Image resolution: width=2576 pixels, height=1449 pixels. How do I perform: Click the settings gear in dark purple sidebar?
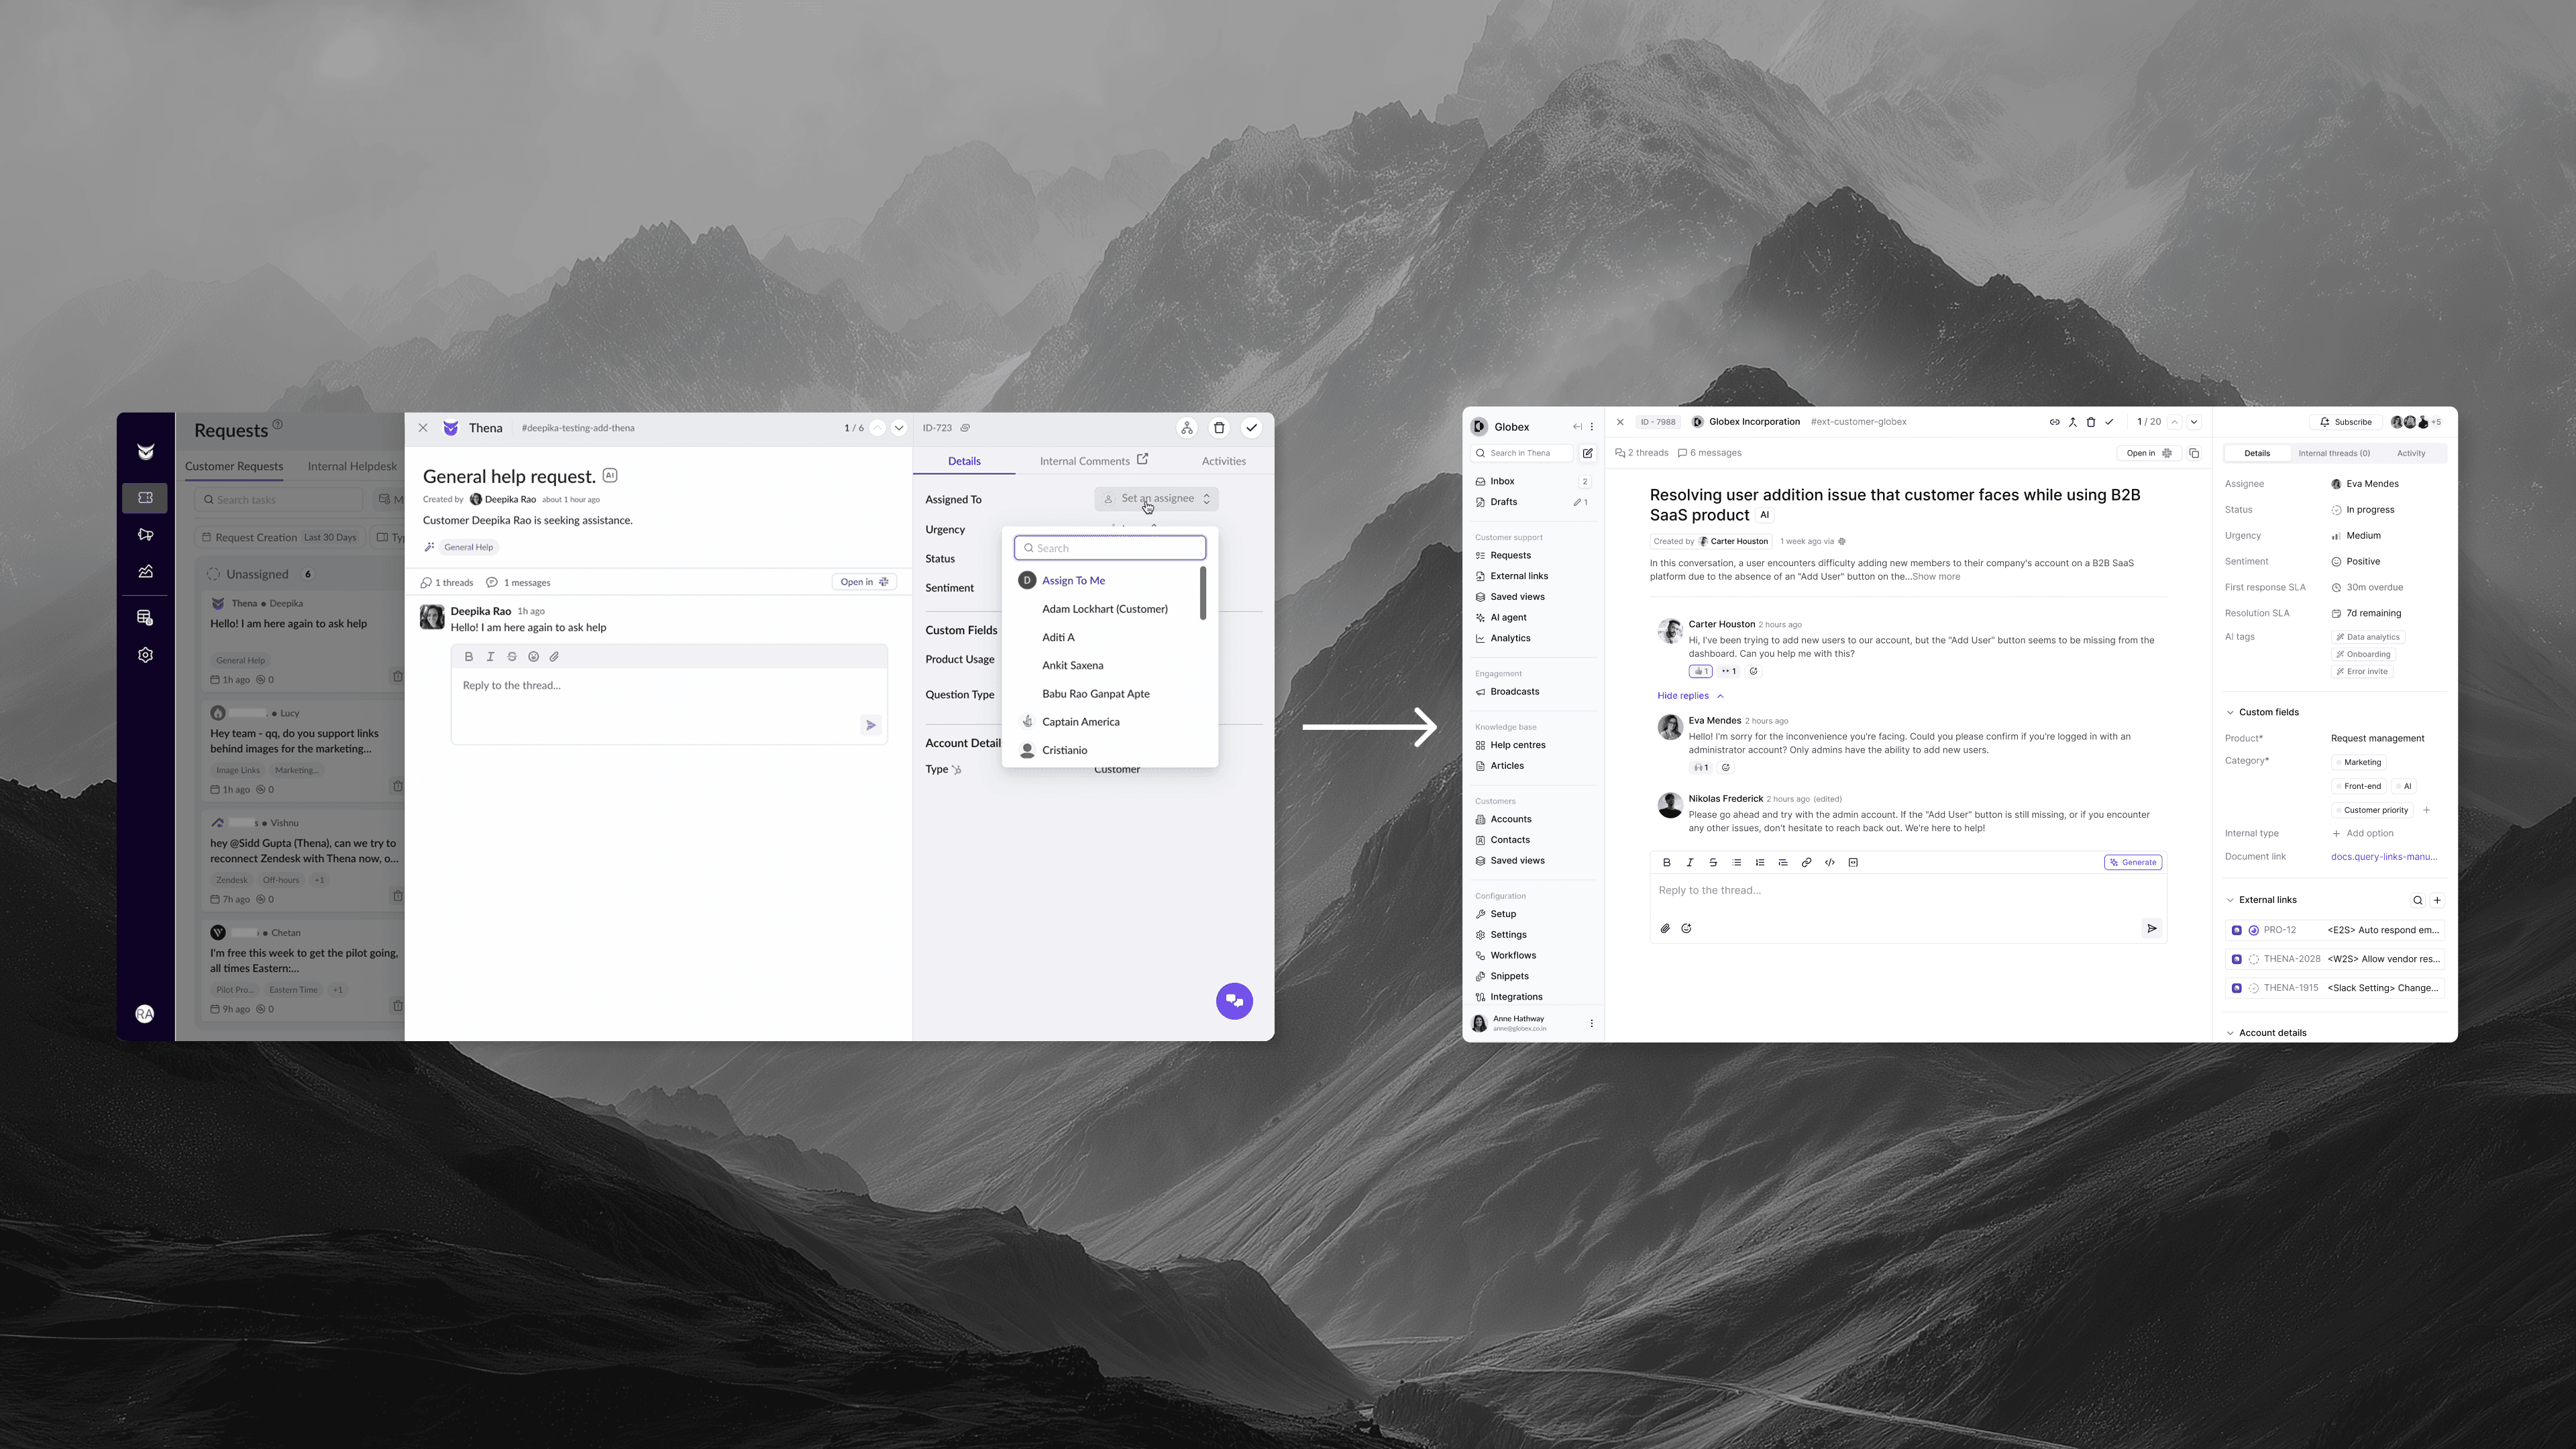(x=145, y=655)
